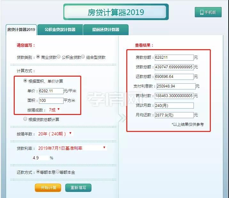Open the 按揭成数 7成 dropdown
Image resolution: width=229 pixels, height=198 pixels.
(54, 110)
